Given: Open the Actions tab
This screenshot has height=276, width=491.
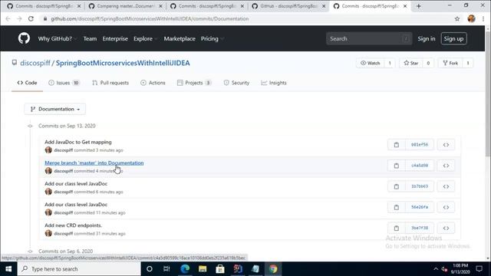Looking at the screenshot, I should pyautogui.click(x=153, y=83).
